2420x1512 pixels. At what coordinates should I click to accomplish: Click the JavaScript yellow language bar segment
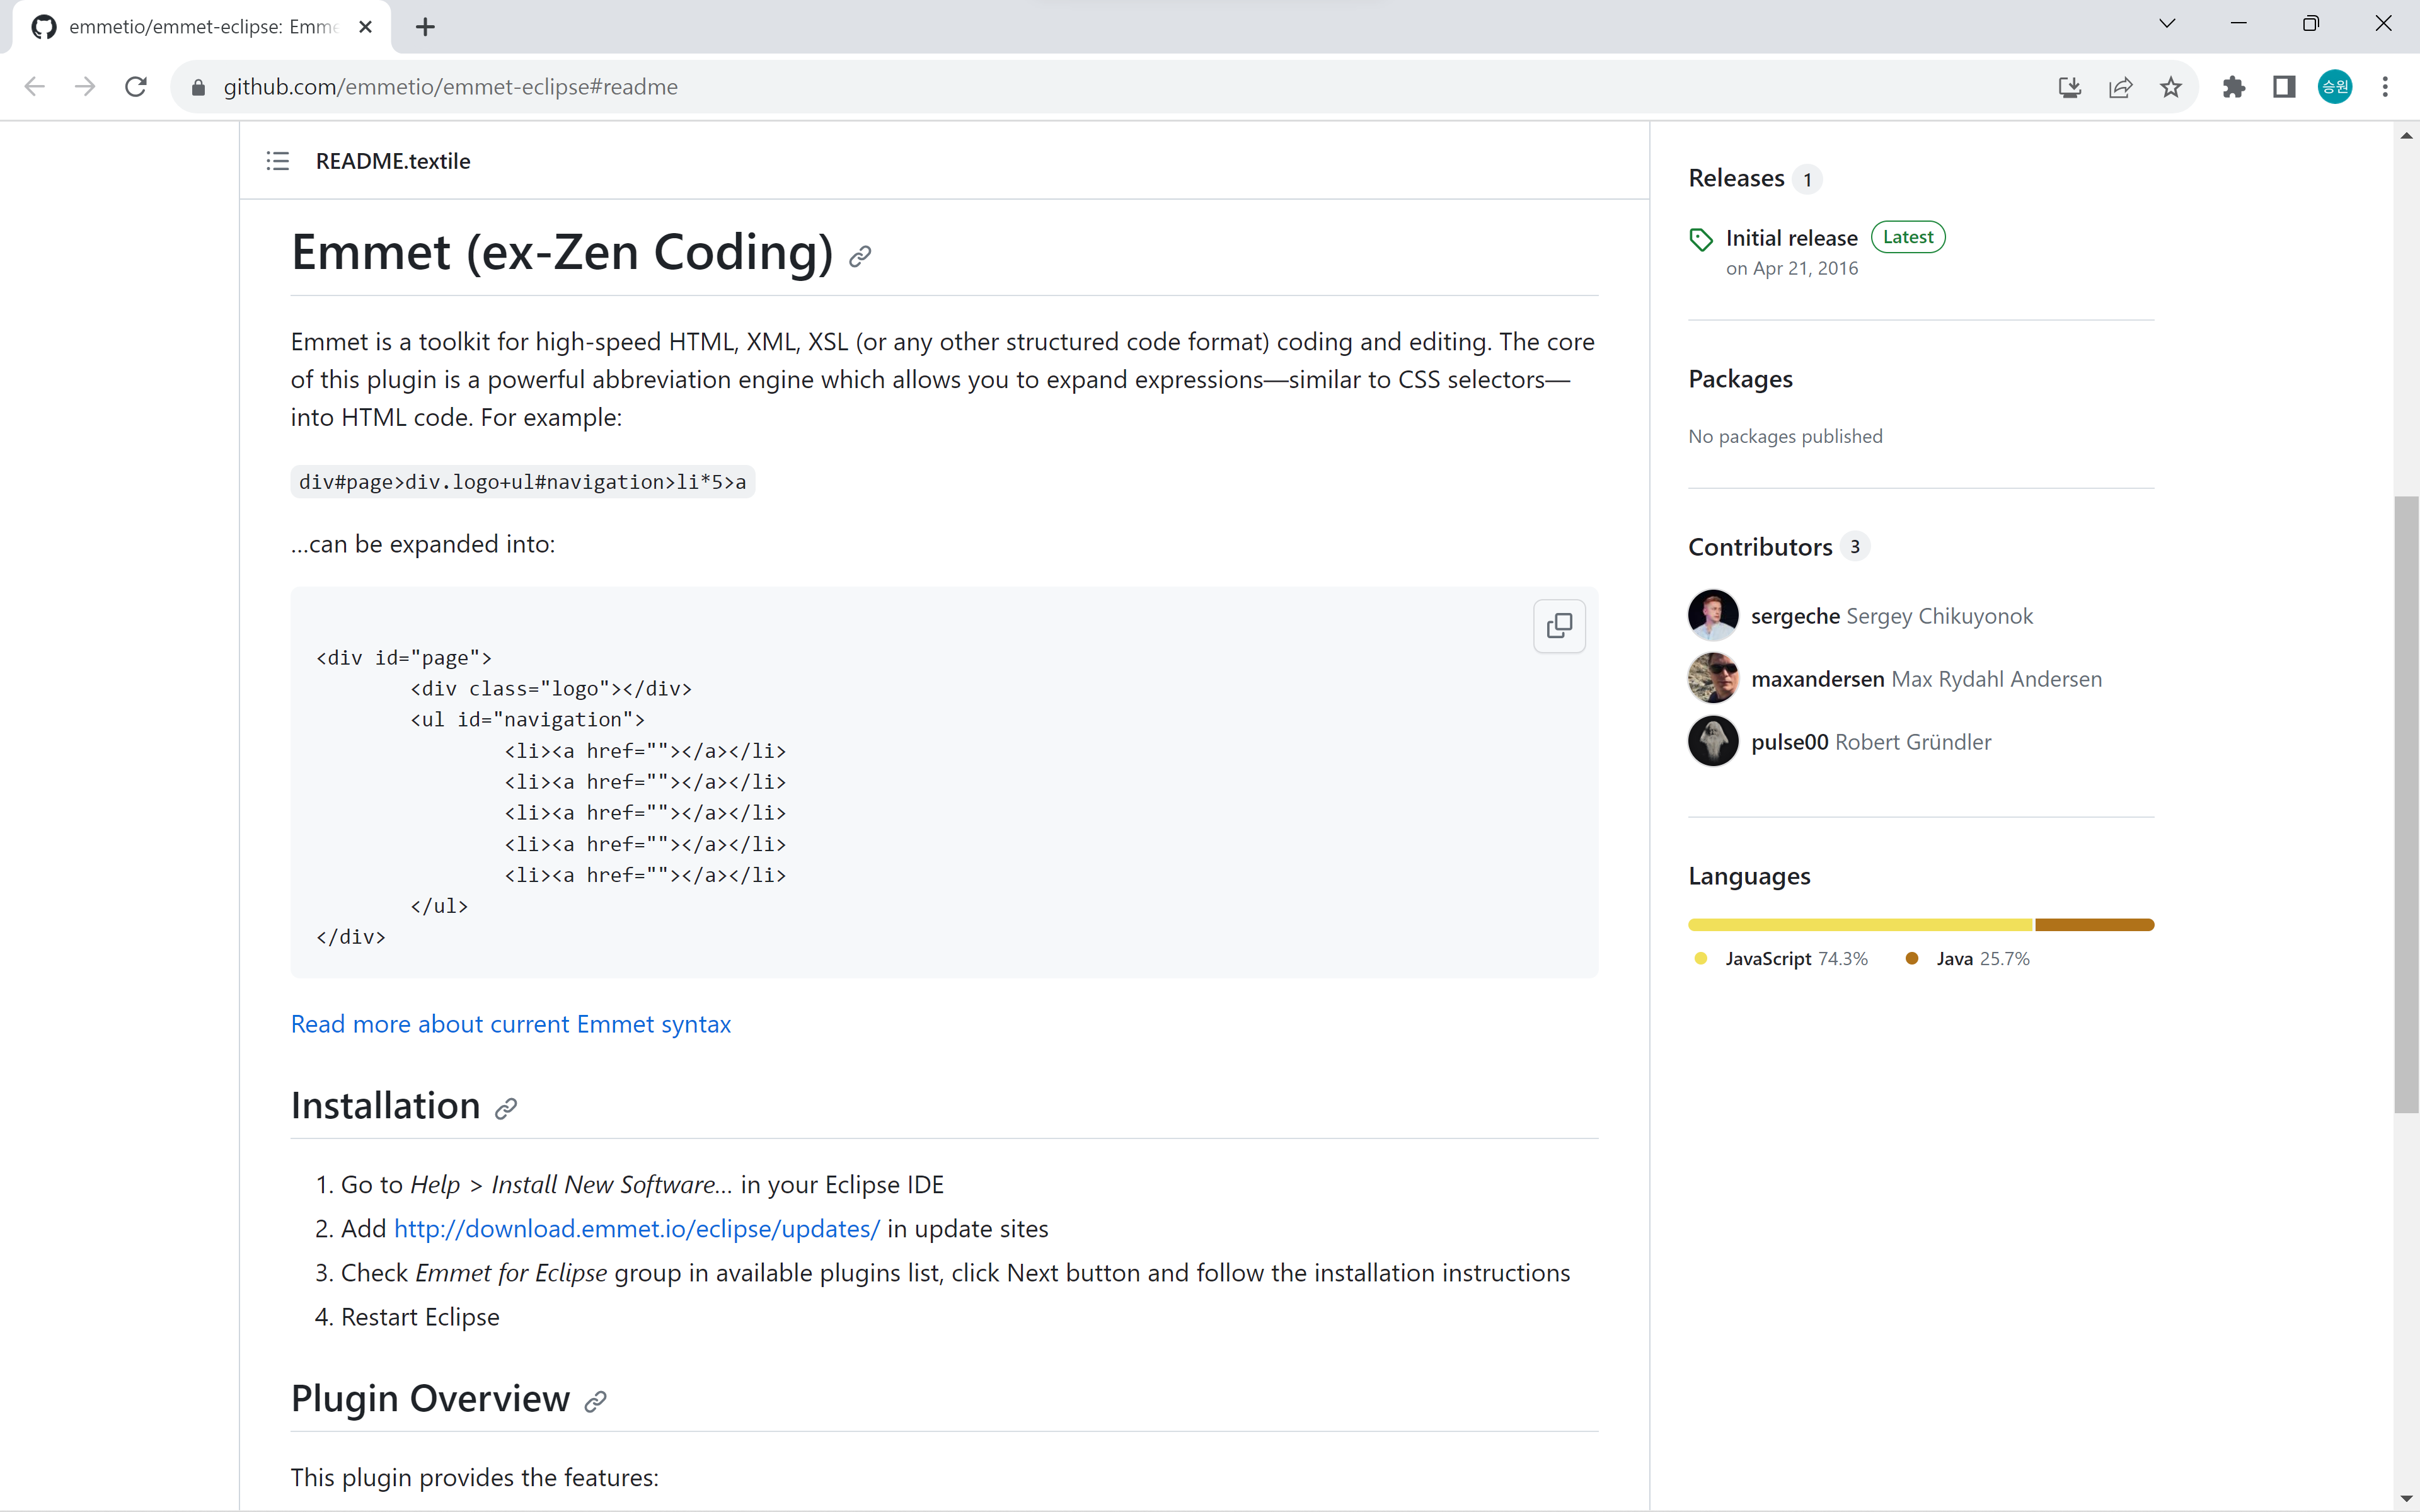click(x=1859, y=925)
